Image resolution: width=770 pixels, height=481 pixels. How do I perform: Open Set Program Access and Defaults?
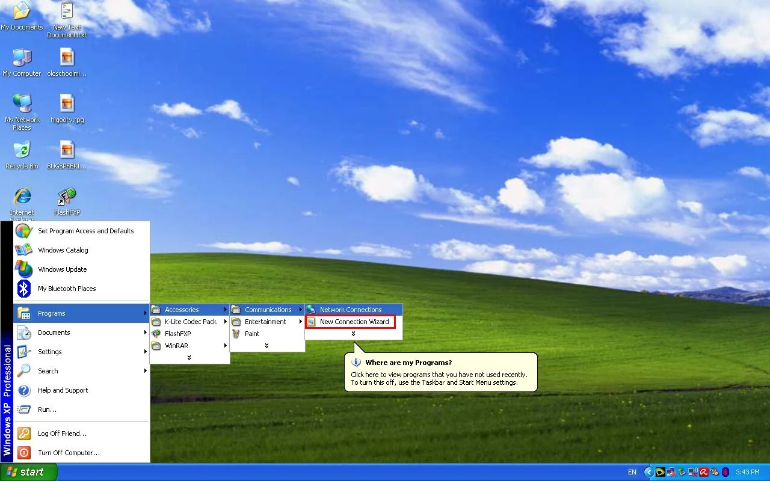[x=81, y=231]
